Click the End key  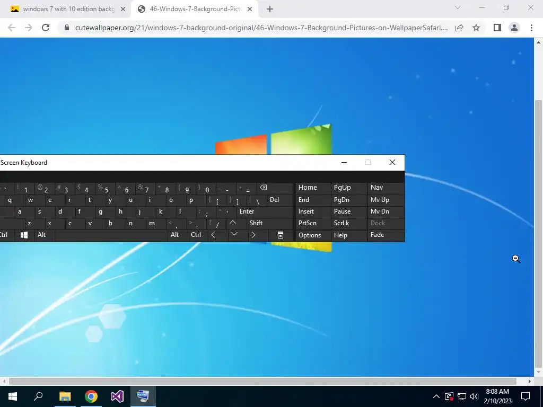tap(313, 200)
